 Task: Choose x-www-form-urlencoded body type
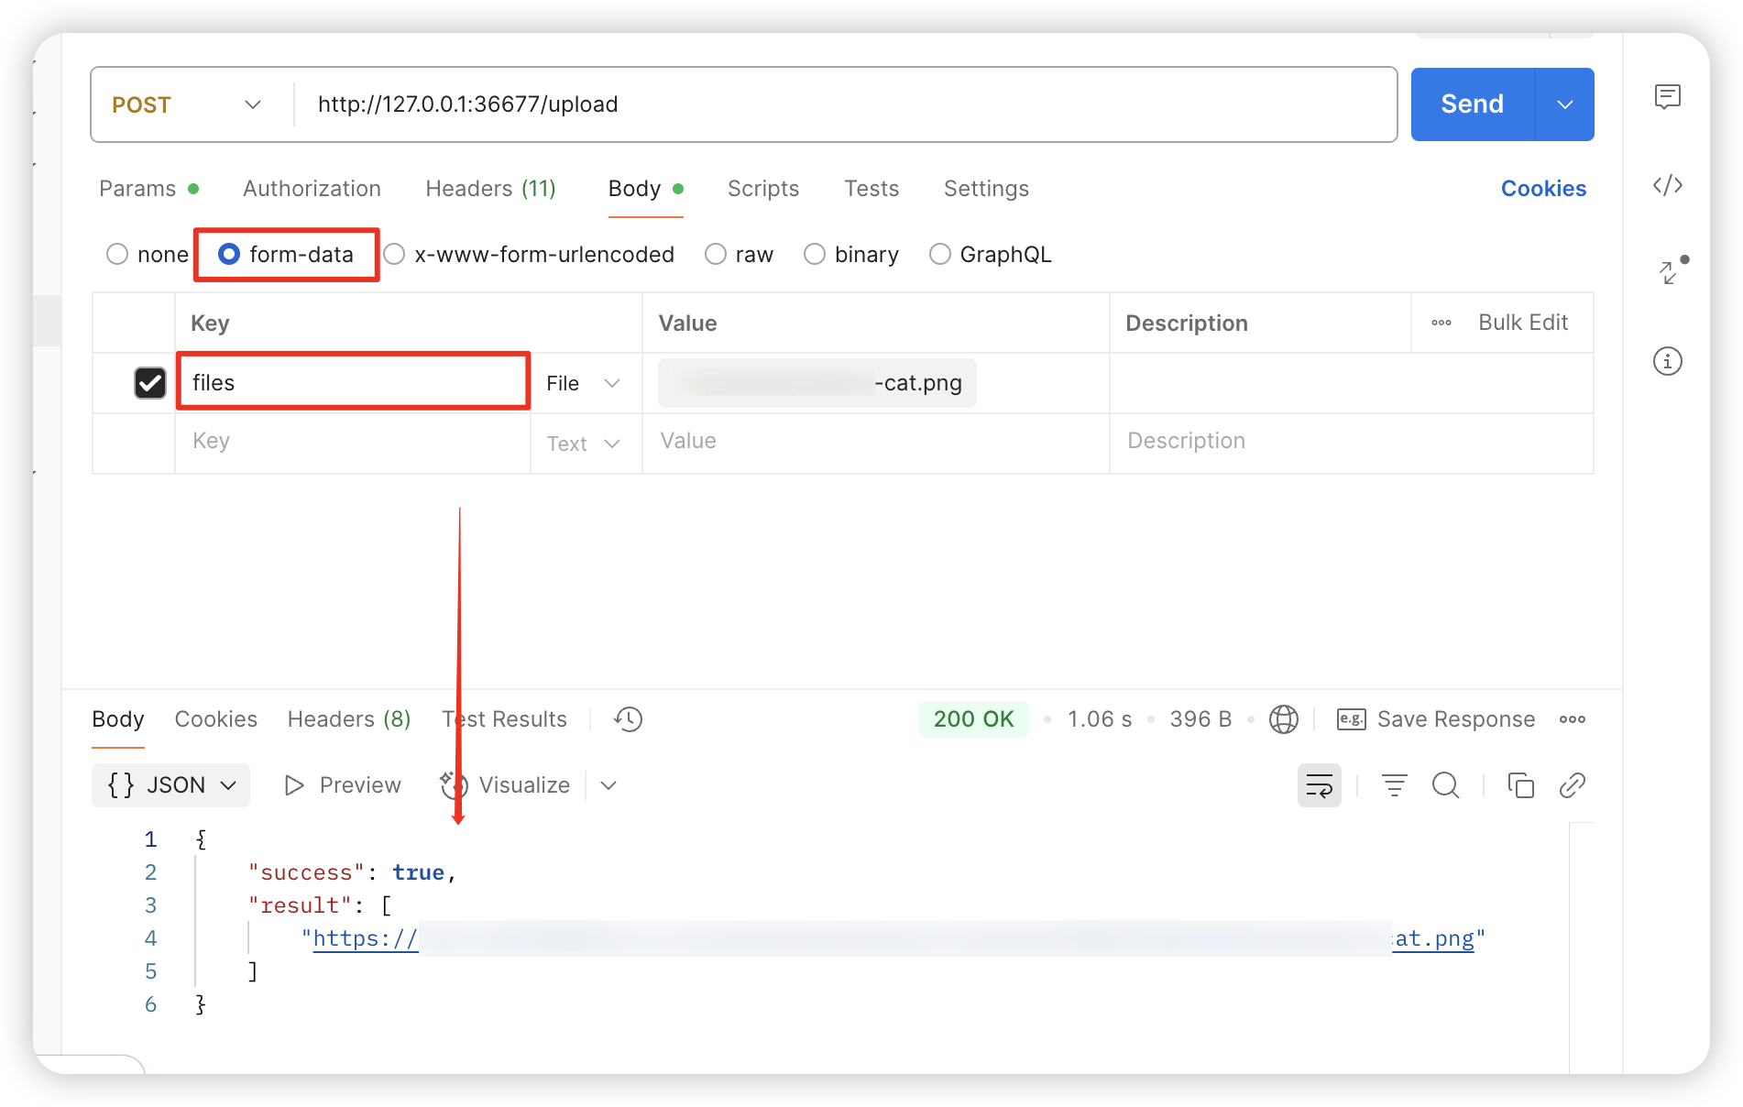click(x=395, y=254)
